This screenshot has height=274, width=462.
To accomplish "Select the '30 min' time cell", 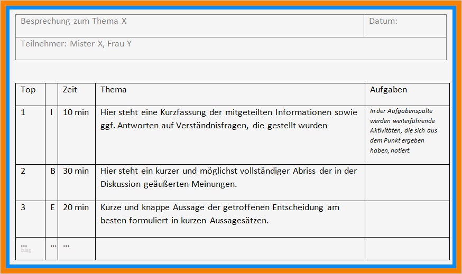I will coord(77,183).
